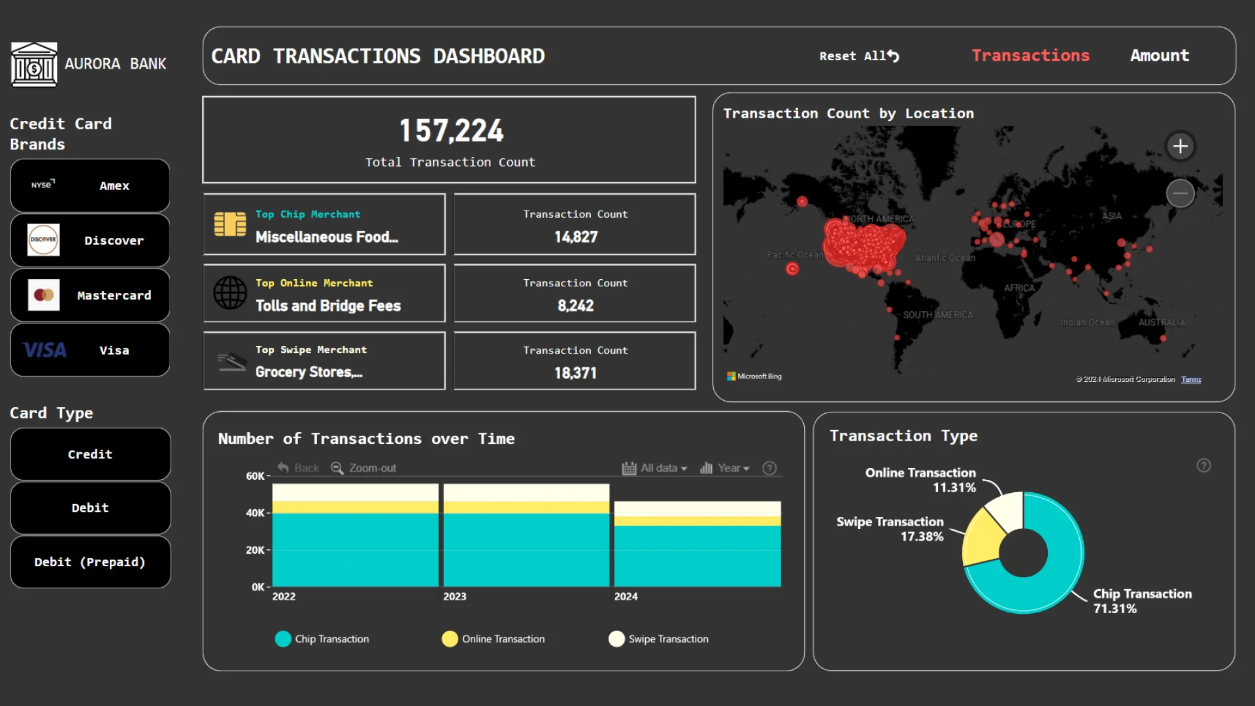1255x706 pixels.
Task: Toggle Chip Transaction legend entry
Action: coord(322,639)
